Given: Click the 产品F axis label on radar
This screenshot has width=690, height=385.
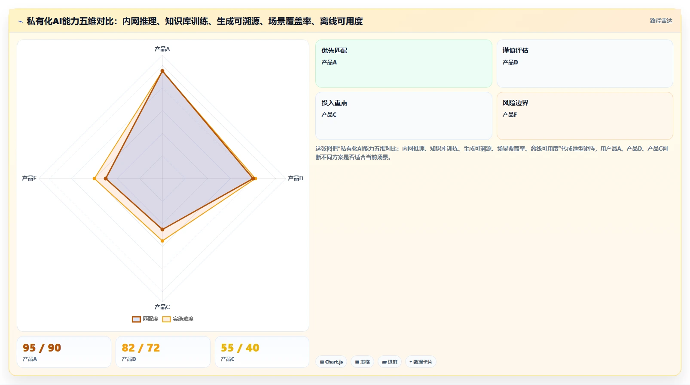Looking at the screenshot, I should tap(29, 178).
